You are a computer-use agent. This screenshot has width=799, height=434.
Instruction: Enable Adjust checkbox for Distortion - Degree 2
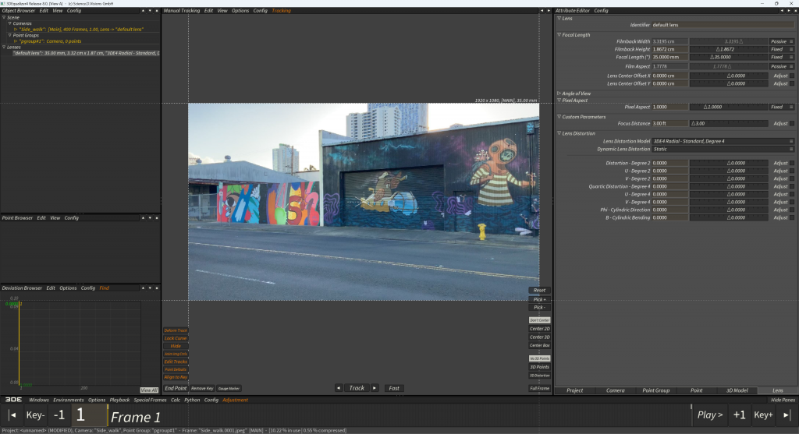(x=791, y=163)
